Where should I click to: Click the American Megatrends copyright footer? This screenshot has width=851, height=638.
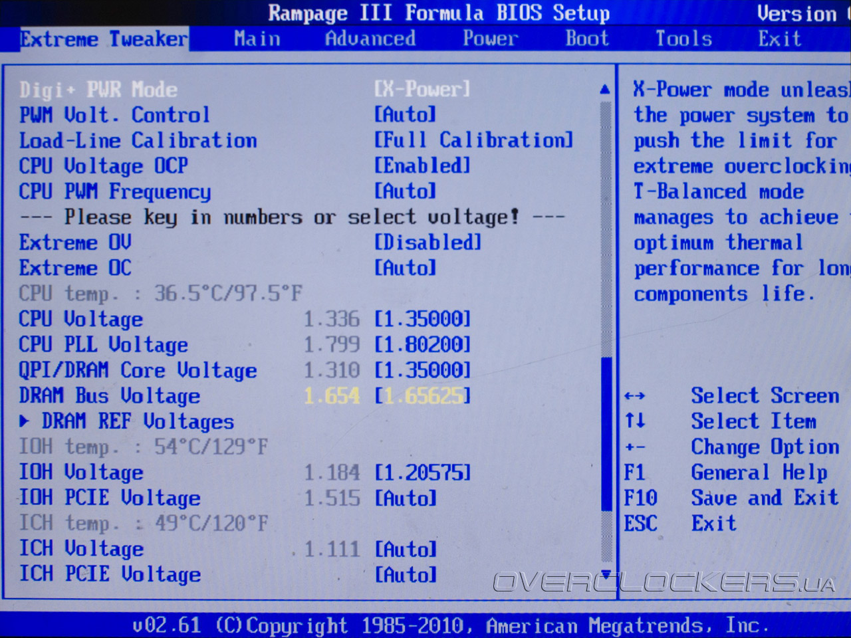tap(451, 625)
